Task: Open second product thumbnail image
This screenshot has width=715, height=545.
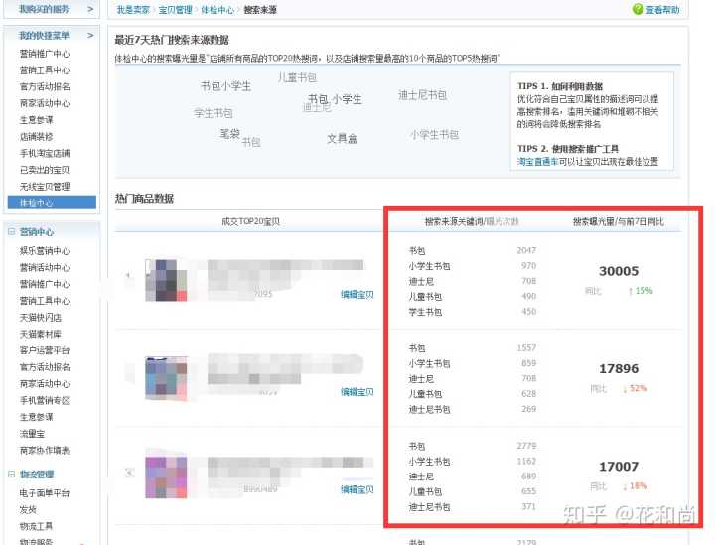Action: 166,378
